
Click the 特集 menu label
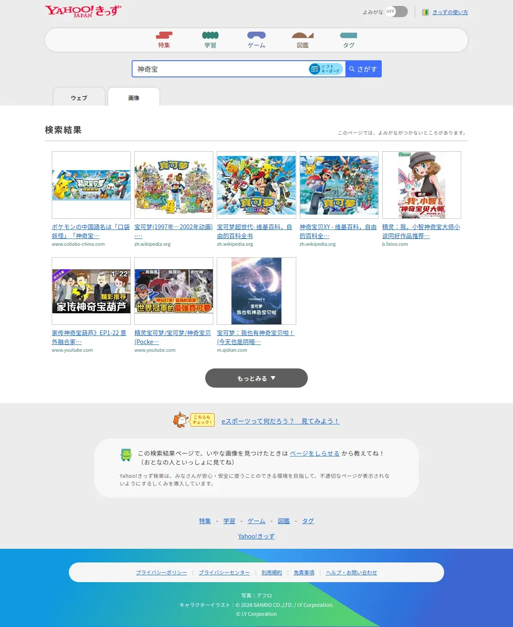pyautogui.click(x=164, y=45)
